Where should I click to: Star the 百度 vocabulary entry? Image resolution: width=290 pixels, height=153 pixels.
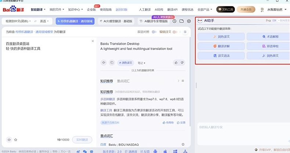click(x=183, y=144)
